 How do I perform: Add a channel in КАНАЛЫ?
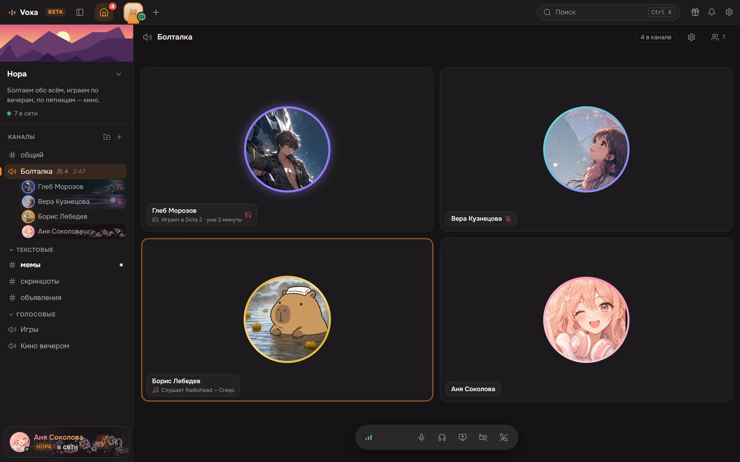[119, 137]
